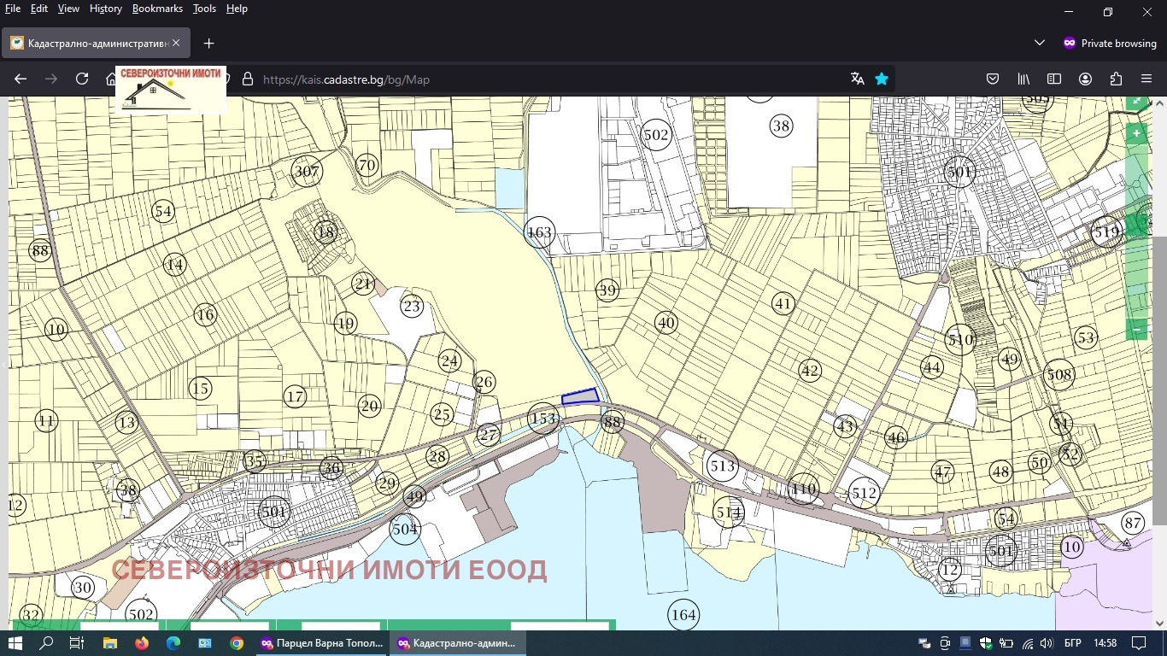Click the map zoom in plus button
1167x656 pixels.
[x=1136, y=133]
